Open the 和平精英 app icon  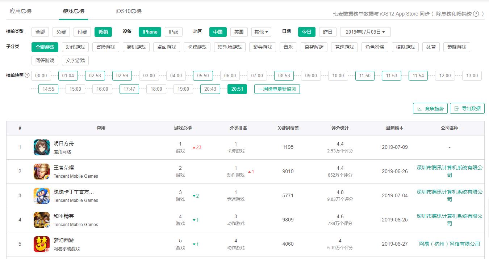click(x=42, y=220)
